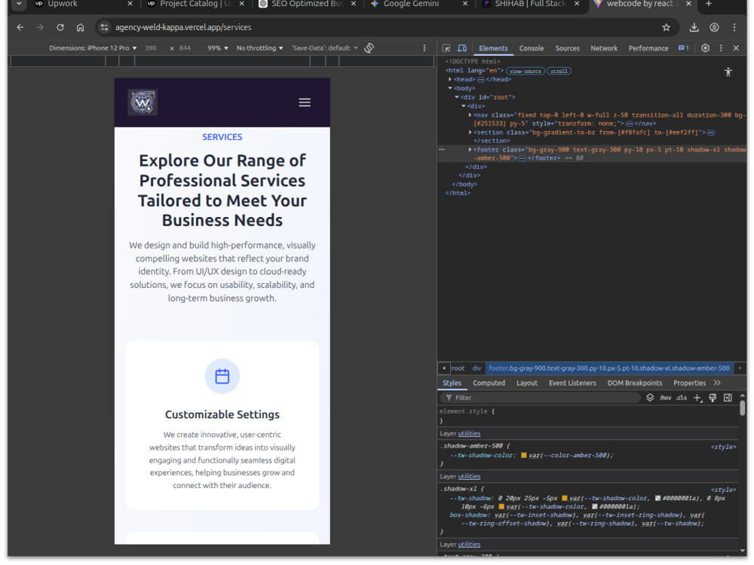Toggle the .cls element classes panel
Viewport: 754px width, 565px height.
tap(682, 398)
